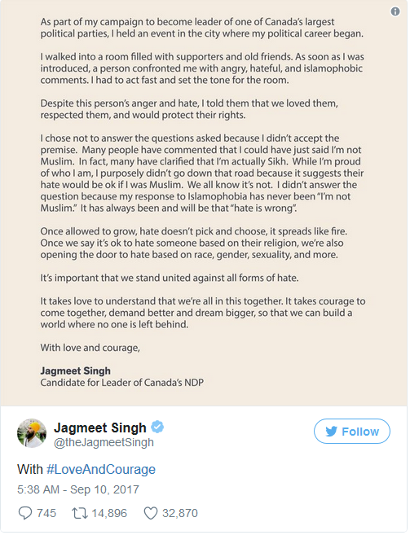Click the reply speech bubble icon

[25, 513]
